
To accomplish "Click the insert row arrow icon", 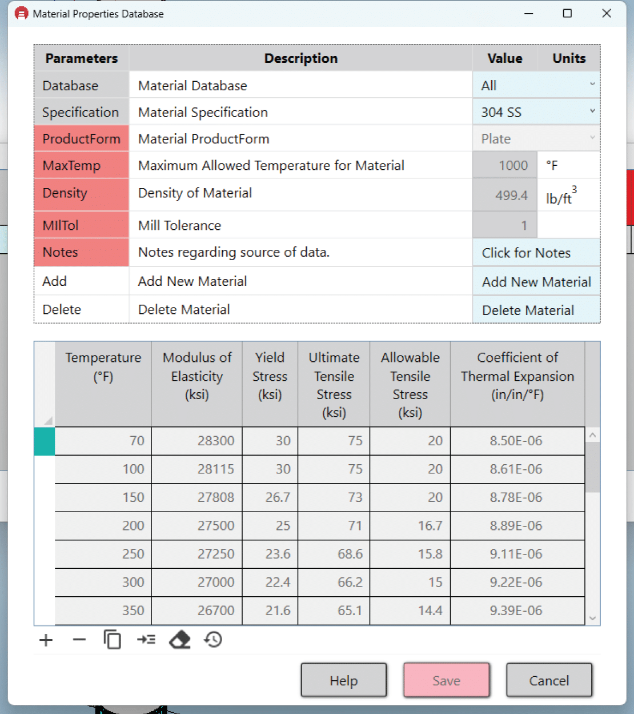I will pos(146,640).
